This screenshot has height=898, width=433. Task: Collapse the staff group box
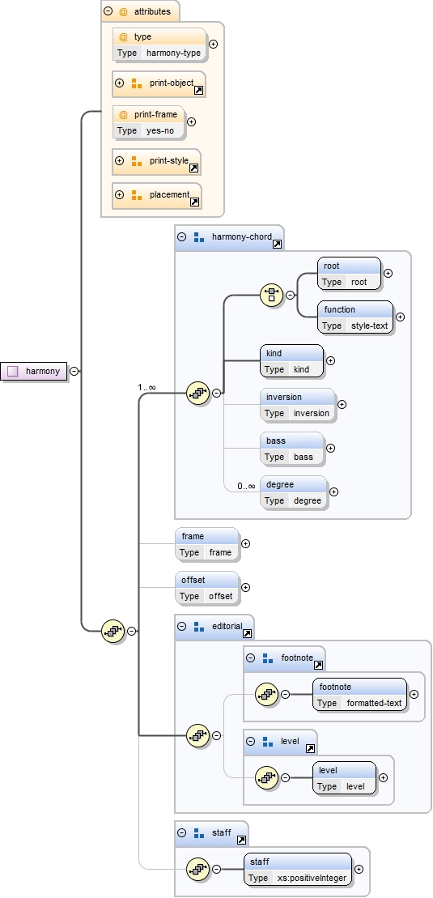click(181, 833)
